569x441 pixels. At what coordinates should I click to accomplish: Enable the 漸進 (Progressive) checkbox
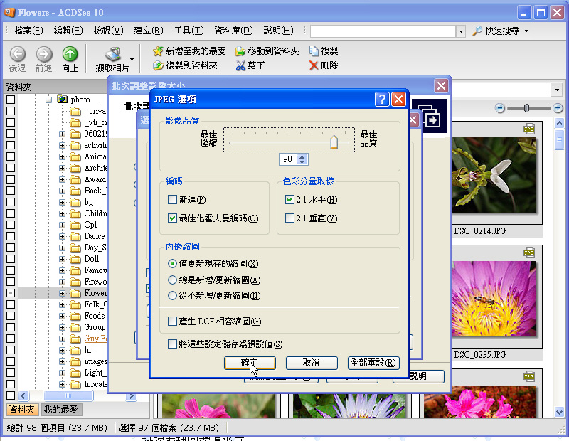pos(172,200)
